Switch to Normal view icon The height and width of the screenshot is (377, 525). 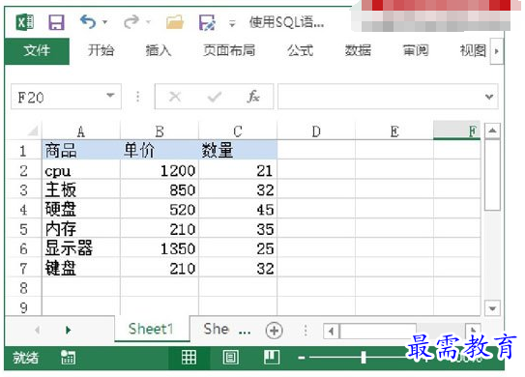189,358
